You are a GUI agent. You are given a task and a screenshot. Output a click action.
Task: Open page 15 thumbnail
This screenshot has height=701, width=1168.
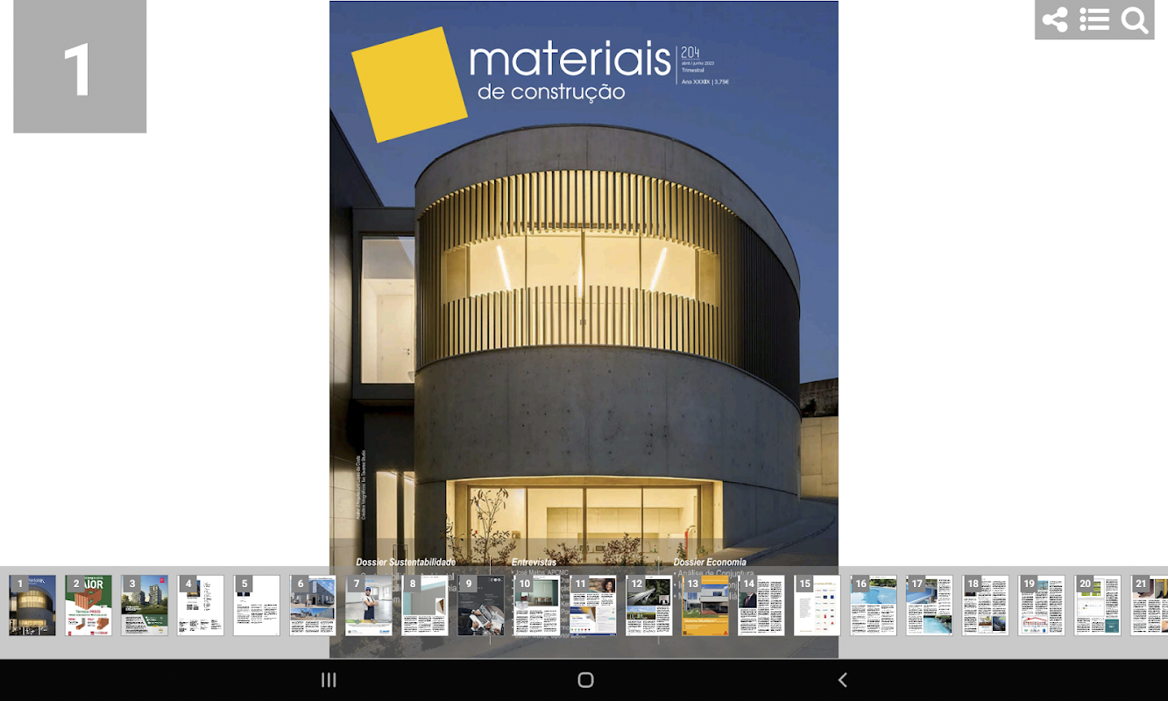(x=818, y=605)
